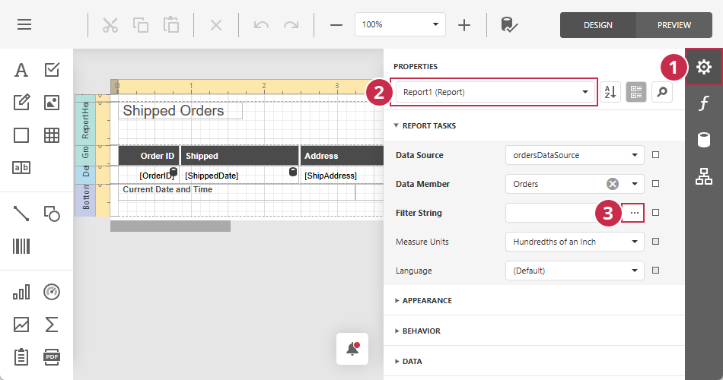Viewport: 723px width, 380px height.
Task: Open the Measure Units dropdown
Action: coord(575,242)
